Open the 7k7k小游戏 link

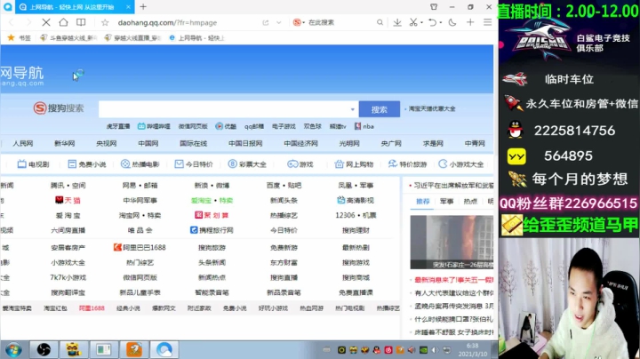coord(68,277)
